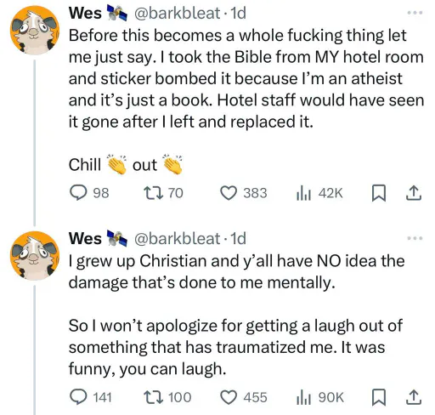435x415 pixels.
Task: Bookmark the grew up Christian tweet
Action: [379, 397]
